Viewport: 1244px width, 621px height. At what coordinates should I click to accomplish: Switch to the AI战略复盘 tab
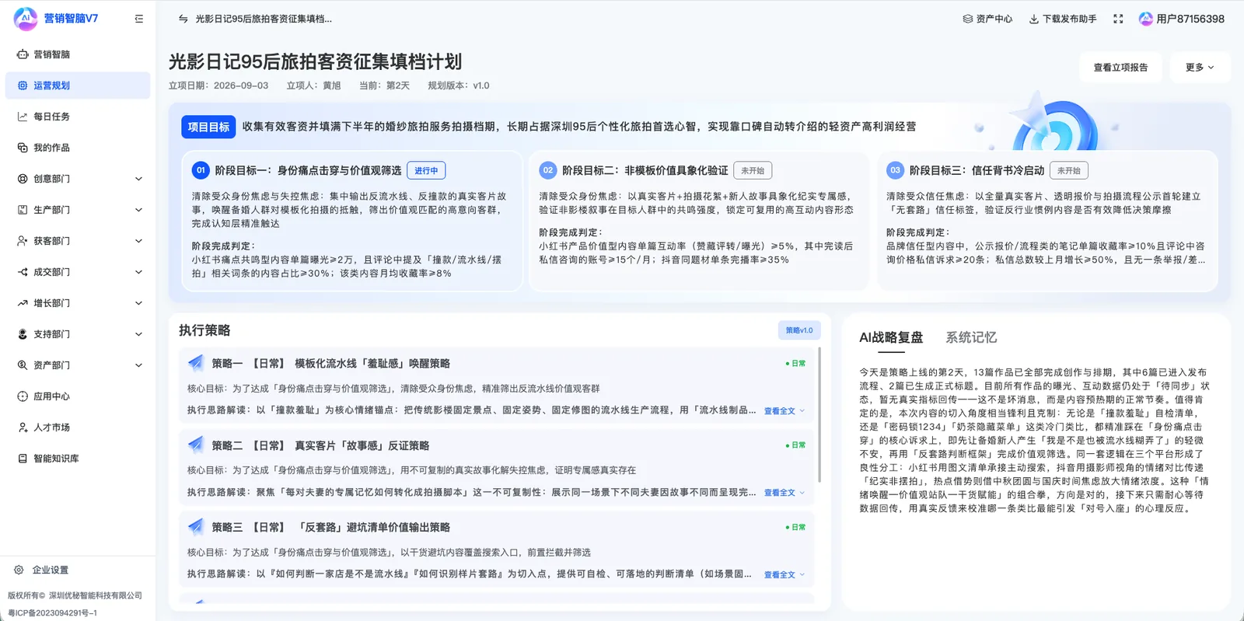tap(891, 337)
